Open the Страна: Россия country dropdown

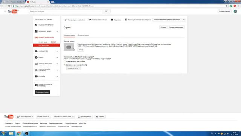[43, 117]
